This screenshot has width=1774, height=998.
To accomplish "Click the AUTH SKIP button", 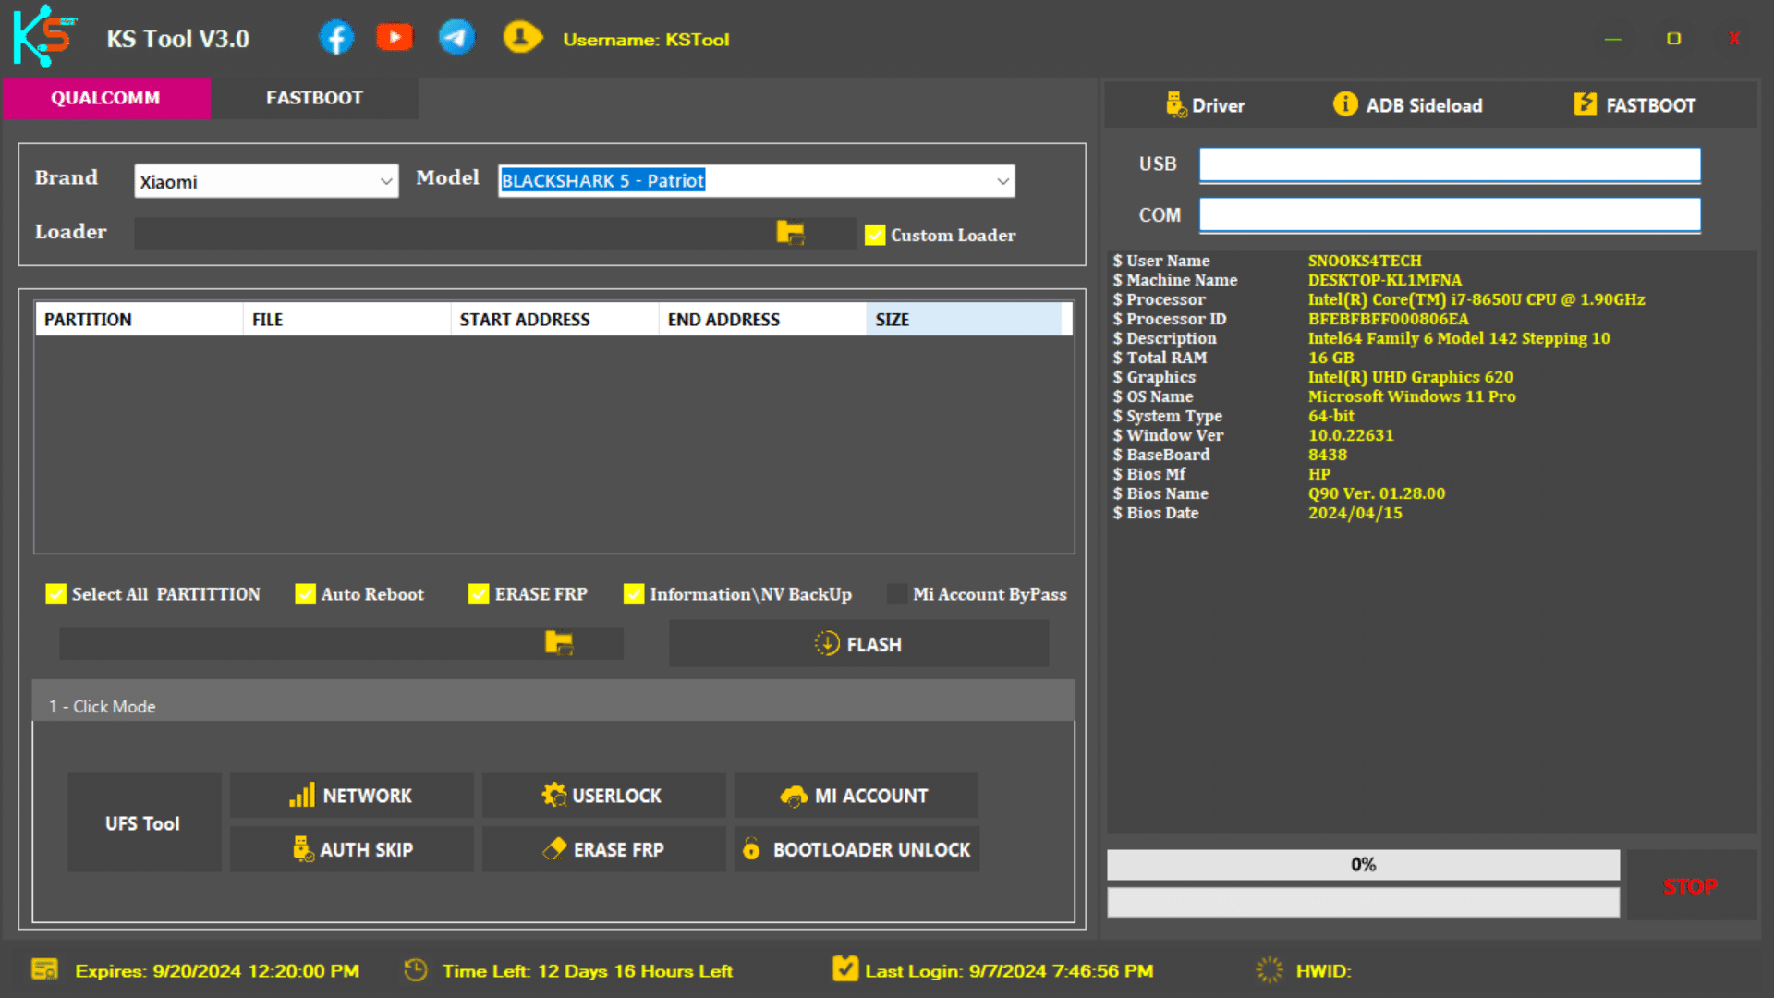I will point(351,849).
